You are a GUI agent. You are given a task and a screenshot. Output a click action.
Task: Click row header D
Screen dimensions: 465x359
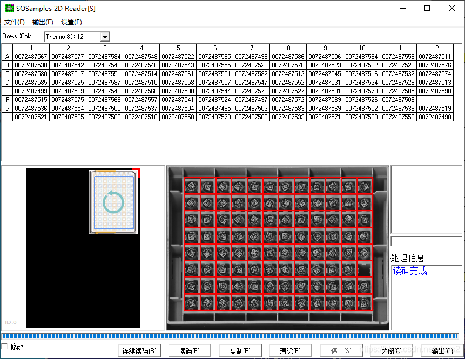[7, 82]
